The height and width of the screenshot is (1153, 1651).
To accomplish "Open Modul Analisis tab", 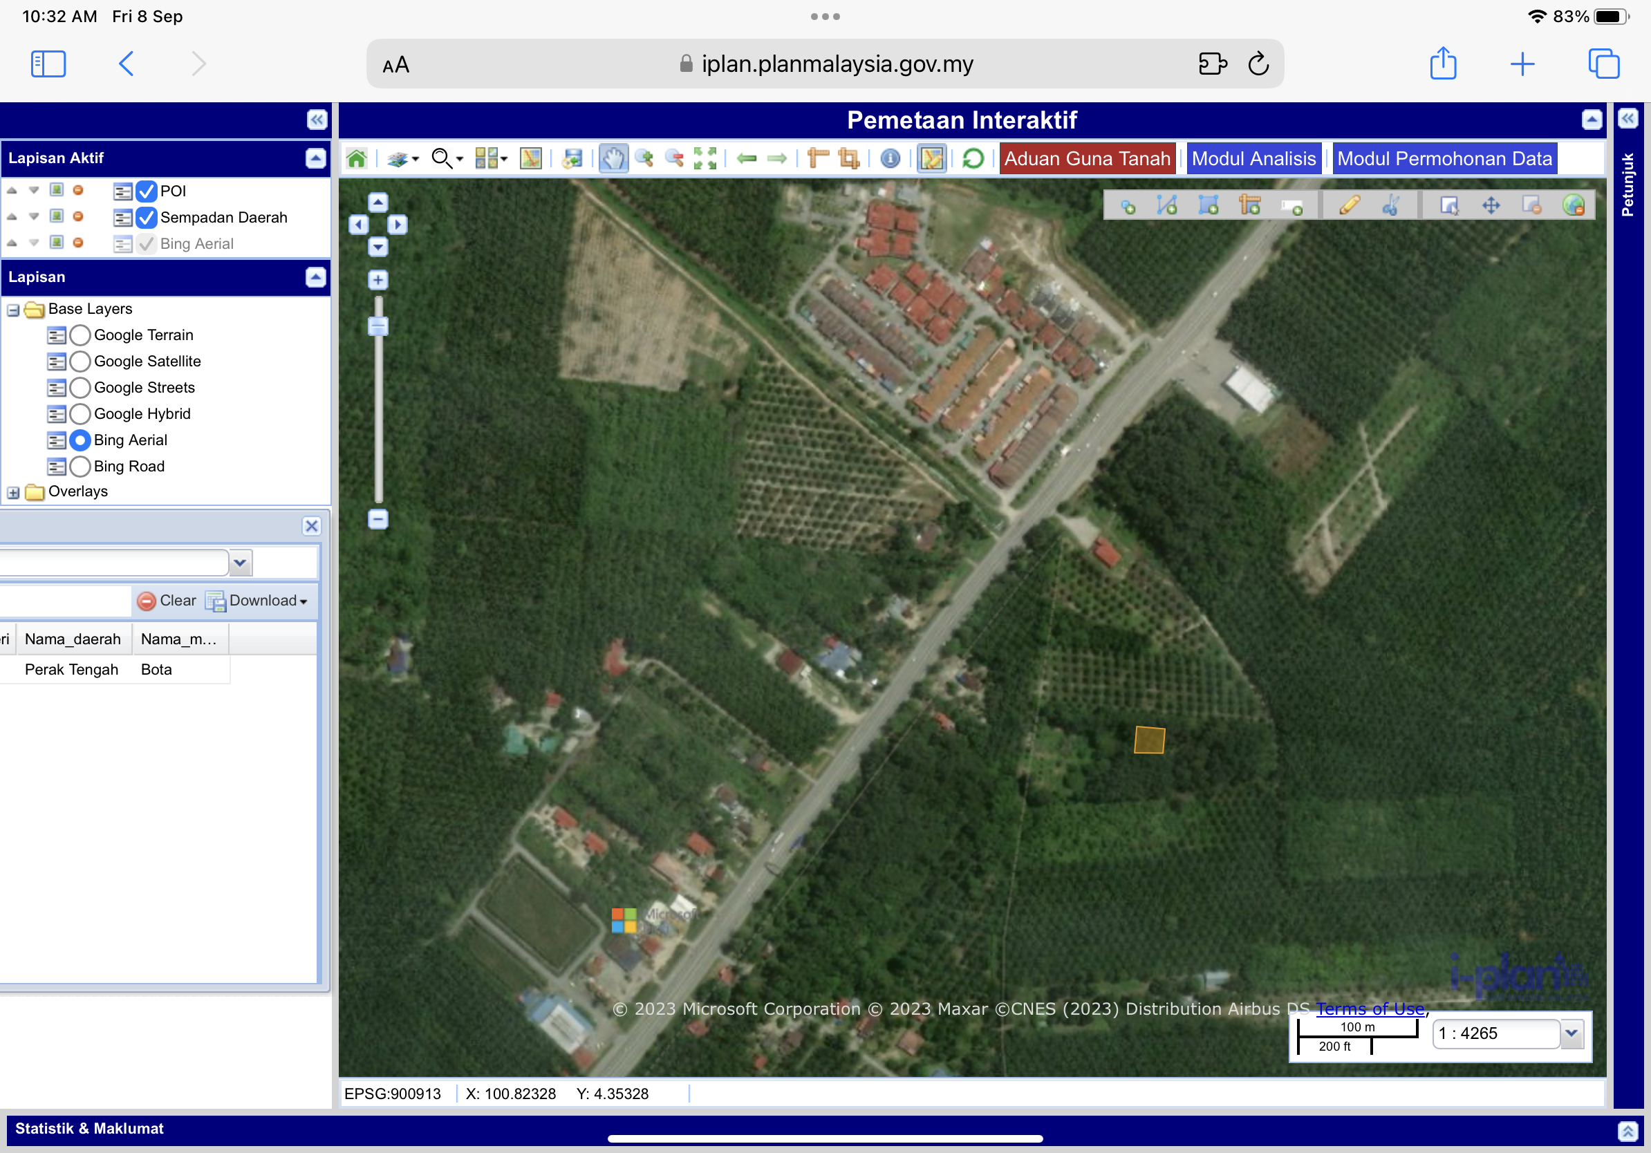I will click(1253, 158).
